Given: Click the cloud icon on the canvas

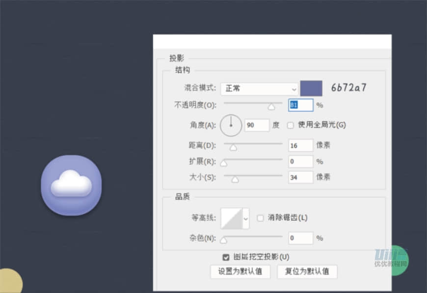Looking at the screenshot, I should (71, 185).
